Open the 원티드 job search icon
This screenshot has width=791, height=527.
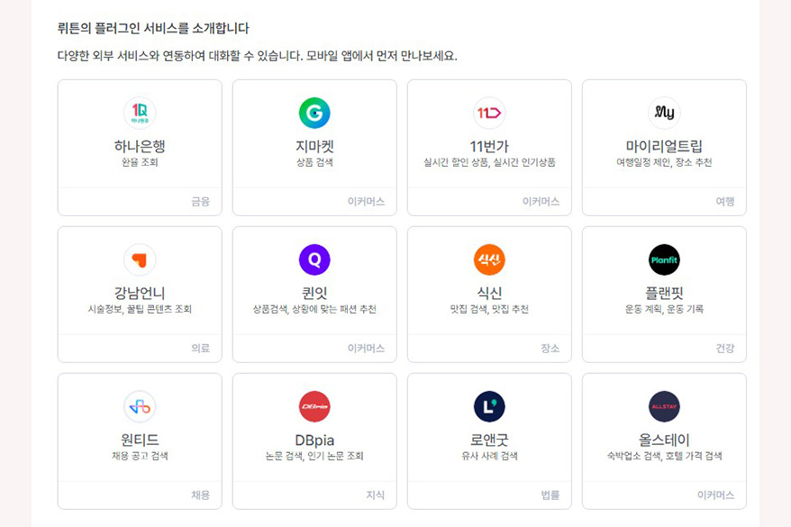[139, 407]
